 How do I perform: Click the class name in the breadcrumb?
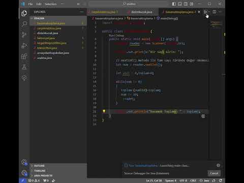tap(142, 18)
